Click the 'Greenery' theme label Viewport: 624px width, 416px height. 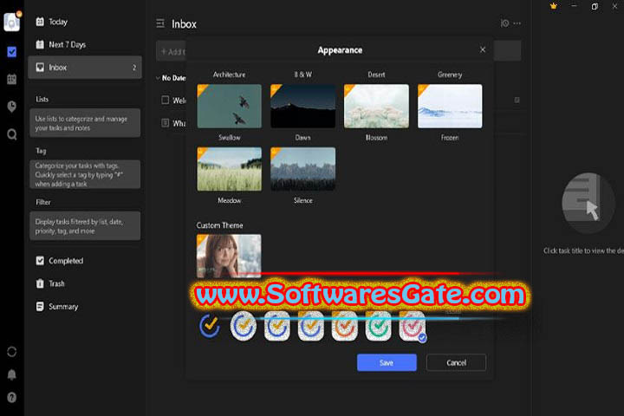pyautogui.click(x=450, y=75)
